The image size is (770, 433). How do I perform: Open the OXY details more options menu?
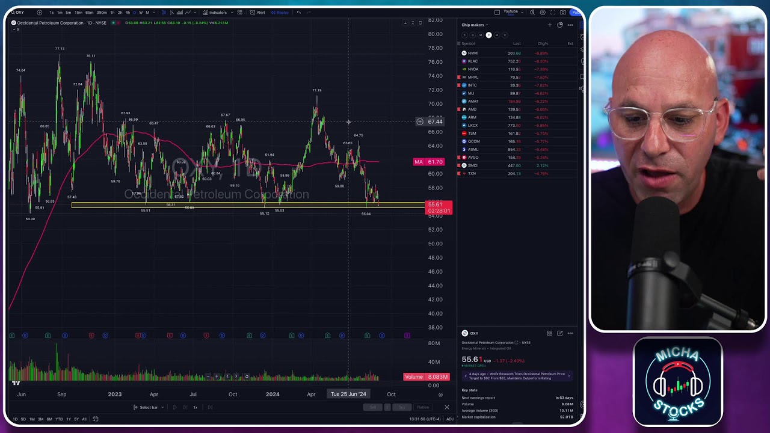tap(570, 333)
